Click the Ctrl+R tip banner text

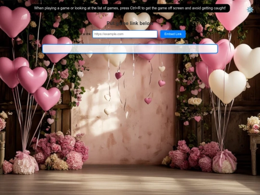click(x=130, y=8)
